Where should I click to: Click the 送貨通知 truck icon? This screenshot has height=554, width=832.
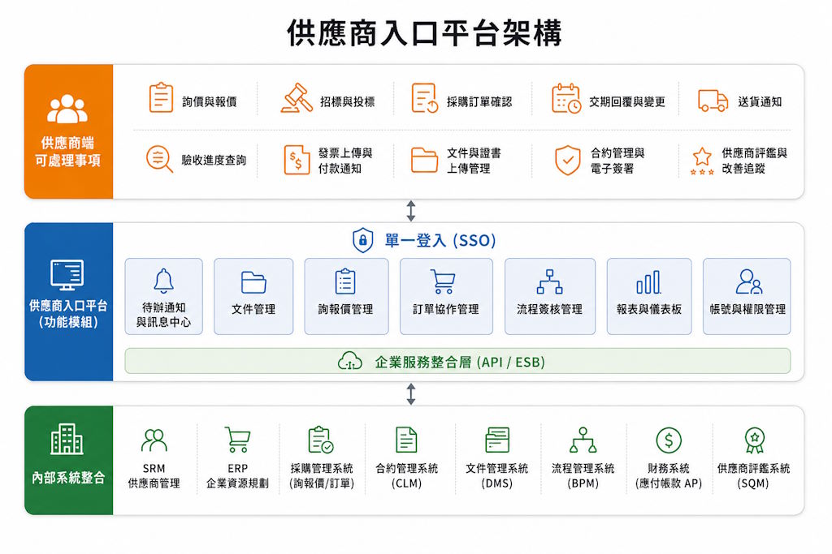point(713,101)
